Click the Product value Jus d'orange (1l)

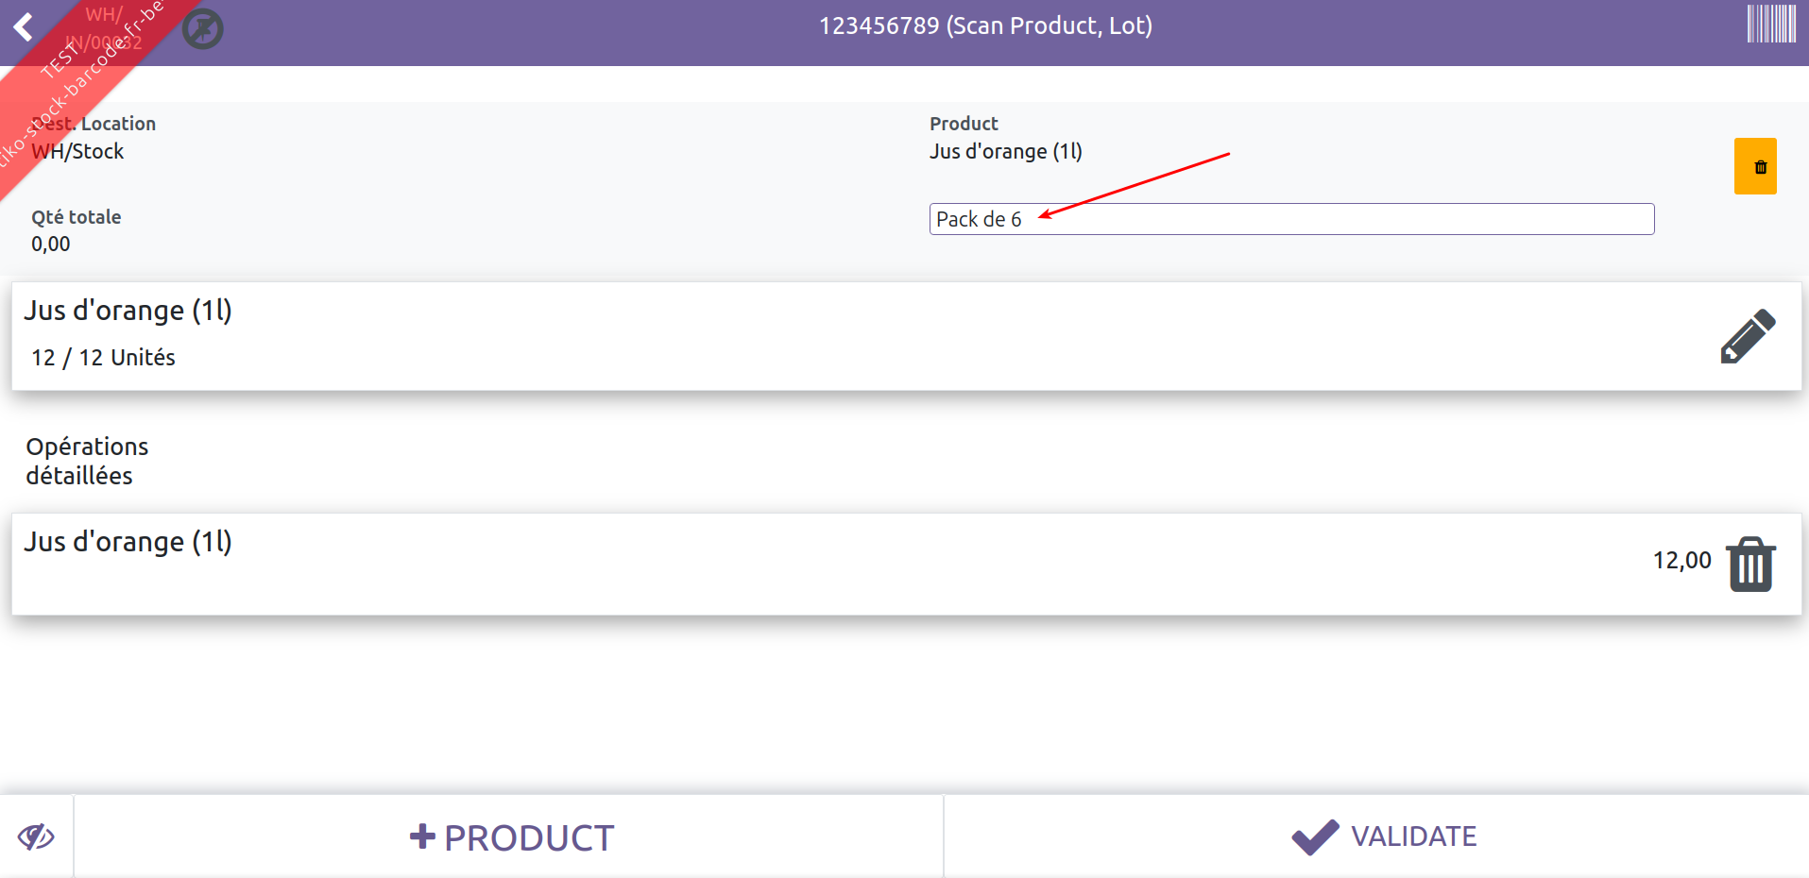click(x=1006, y=151)
